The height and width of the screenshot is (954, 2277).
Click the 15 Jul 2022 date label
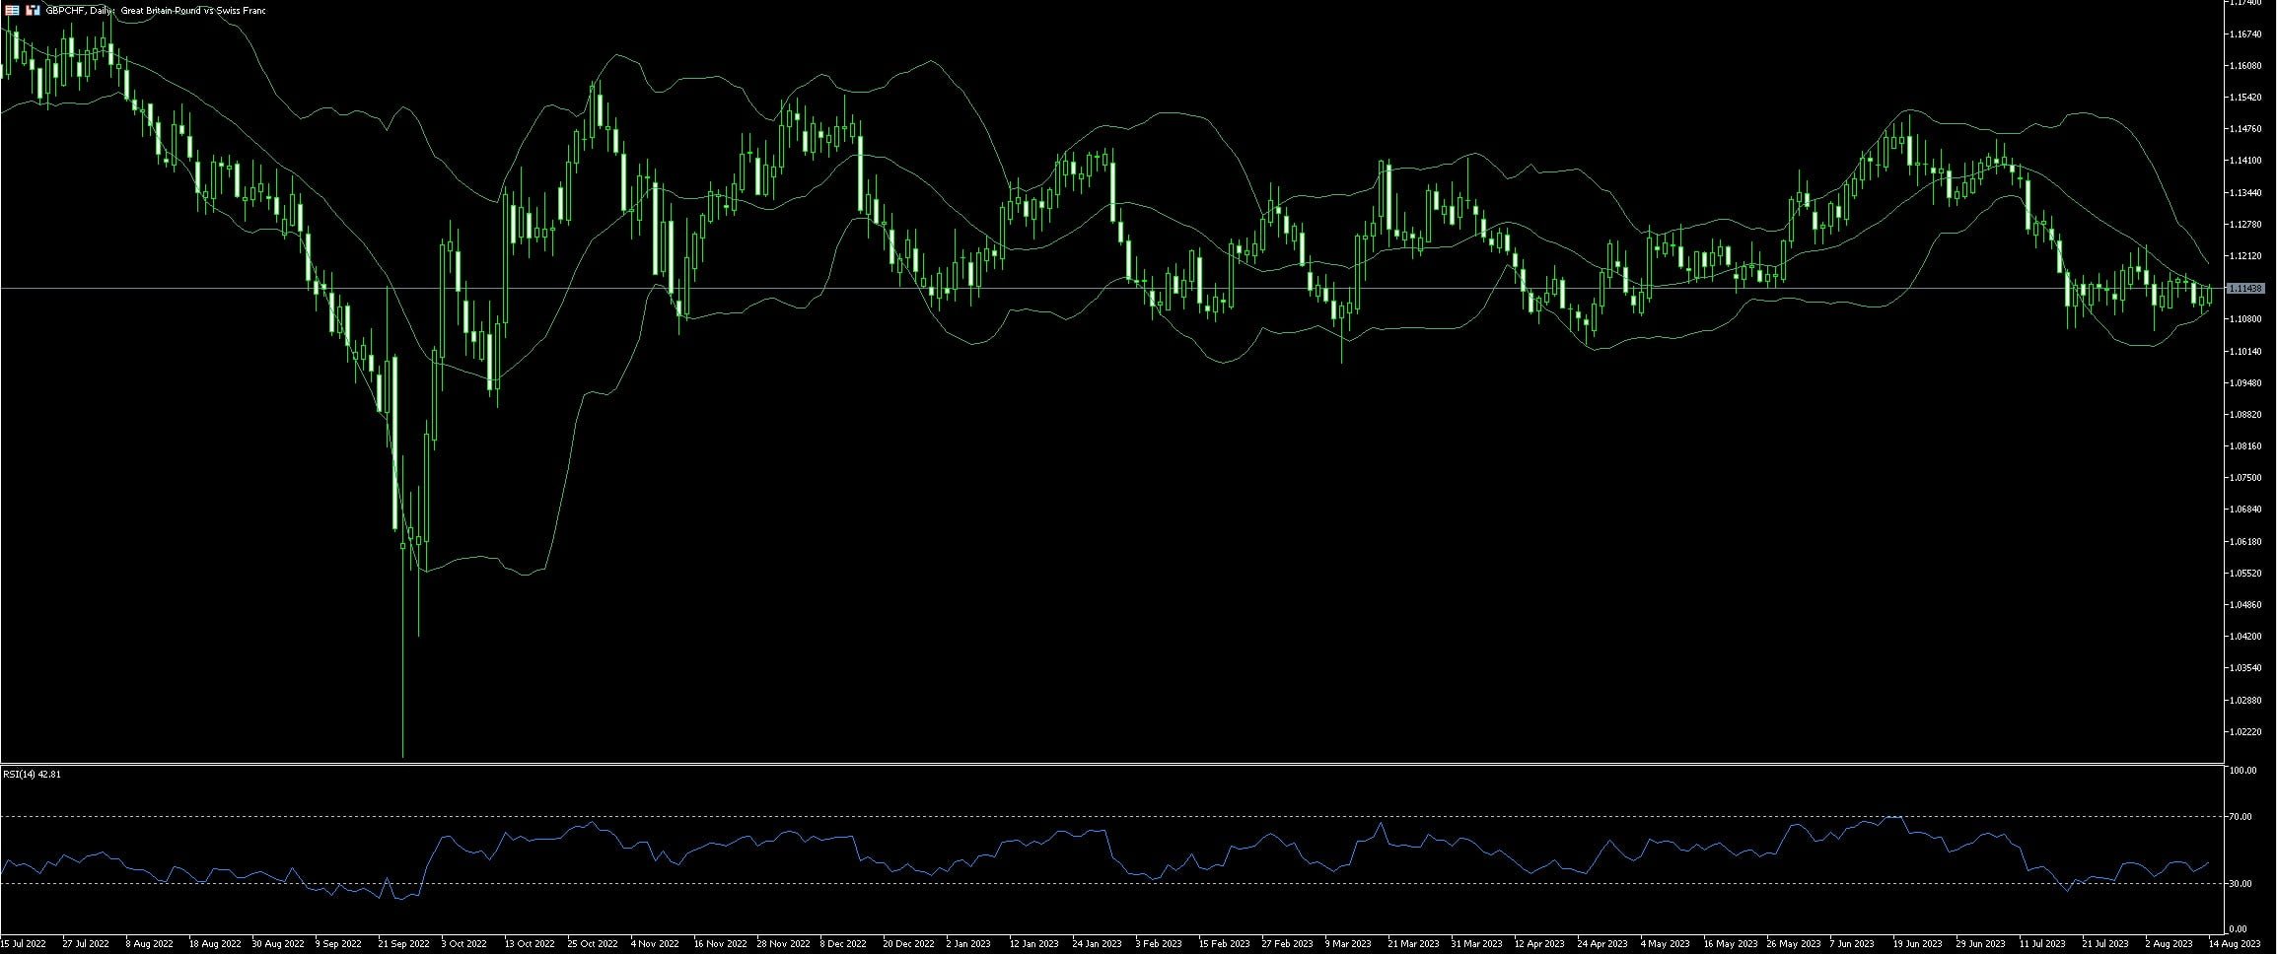point(24,944)
